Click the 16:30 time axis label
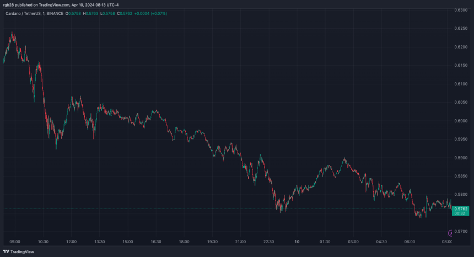This screenshot has width=474, height=257. 156,242
